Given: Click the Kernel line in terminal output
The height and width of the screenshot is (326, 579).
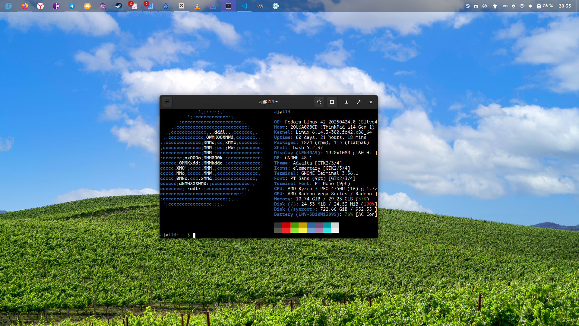Looking at the screenshot, I should click(x=323, y=132).
